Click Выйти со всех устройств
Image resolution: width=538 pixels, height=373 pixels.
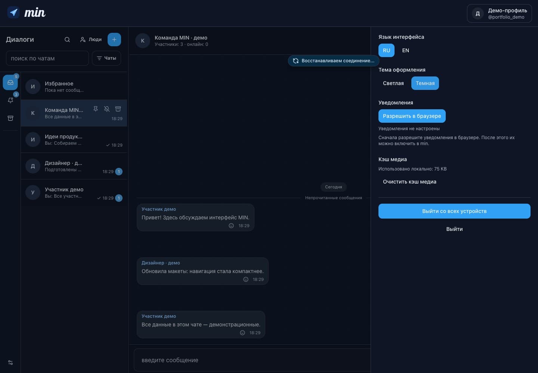pyautogui.click(x=454, y=211)
